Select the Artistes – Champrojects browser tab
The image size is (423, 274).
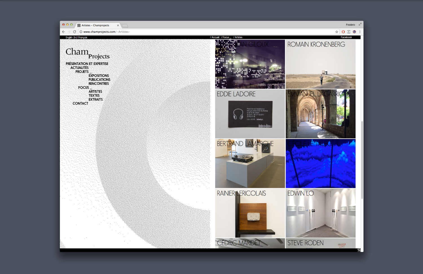click(x=95, y=25)
